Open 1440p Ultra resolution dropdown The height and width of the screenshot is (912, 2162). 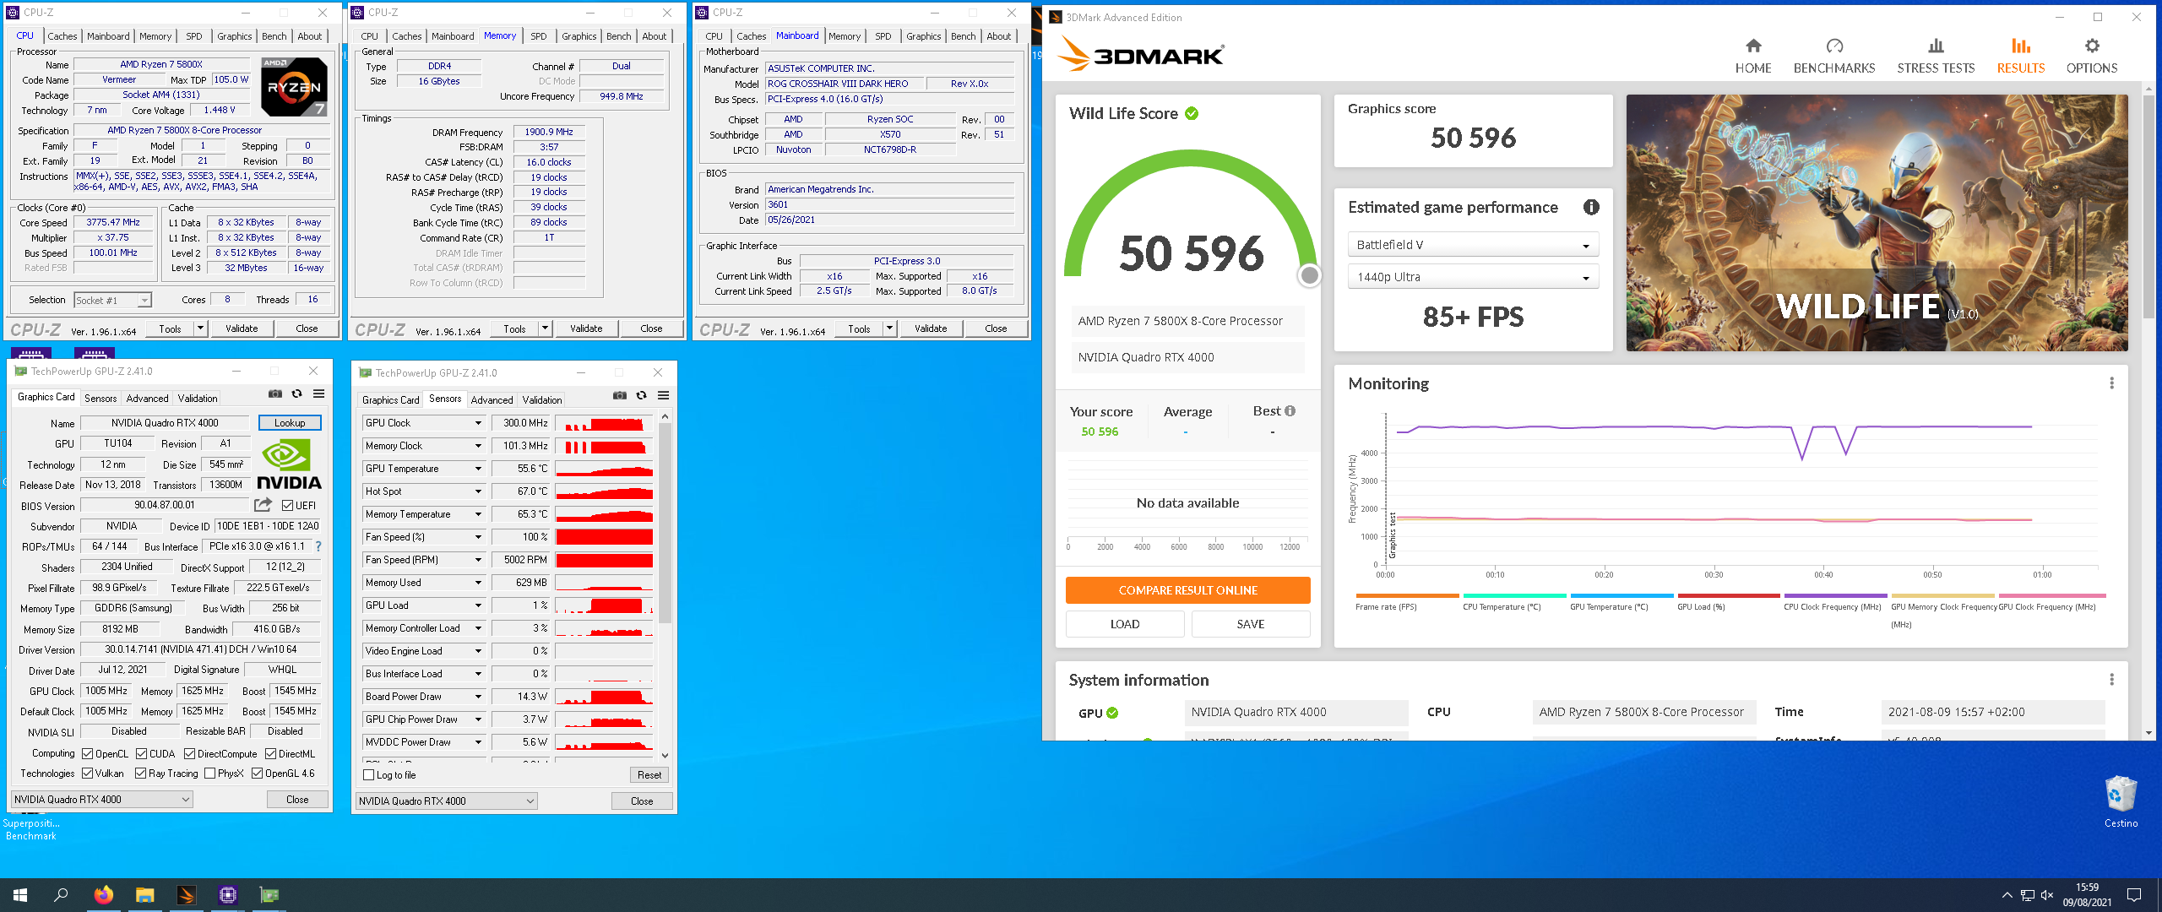[1473, 277]
